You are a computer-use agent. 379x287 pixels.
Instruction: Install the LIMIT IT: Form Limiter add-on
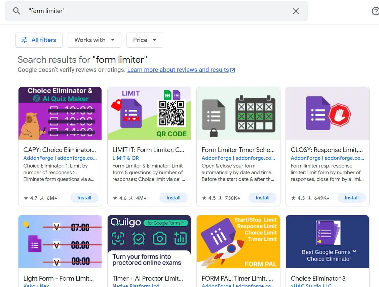173,198
